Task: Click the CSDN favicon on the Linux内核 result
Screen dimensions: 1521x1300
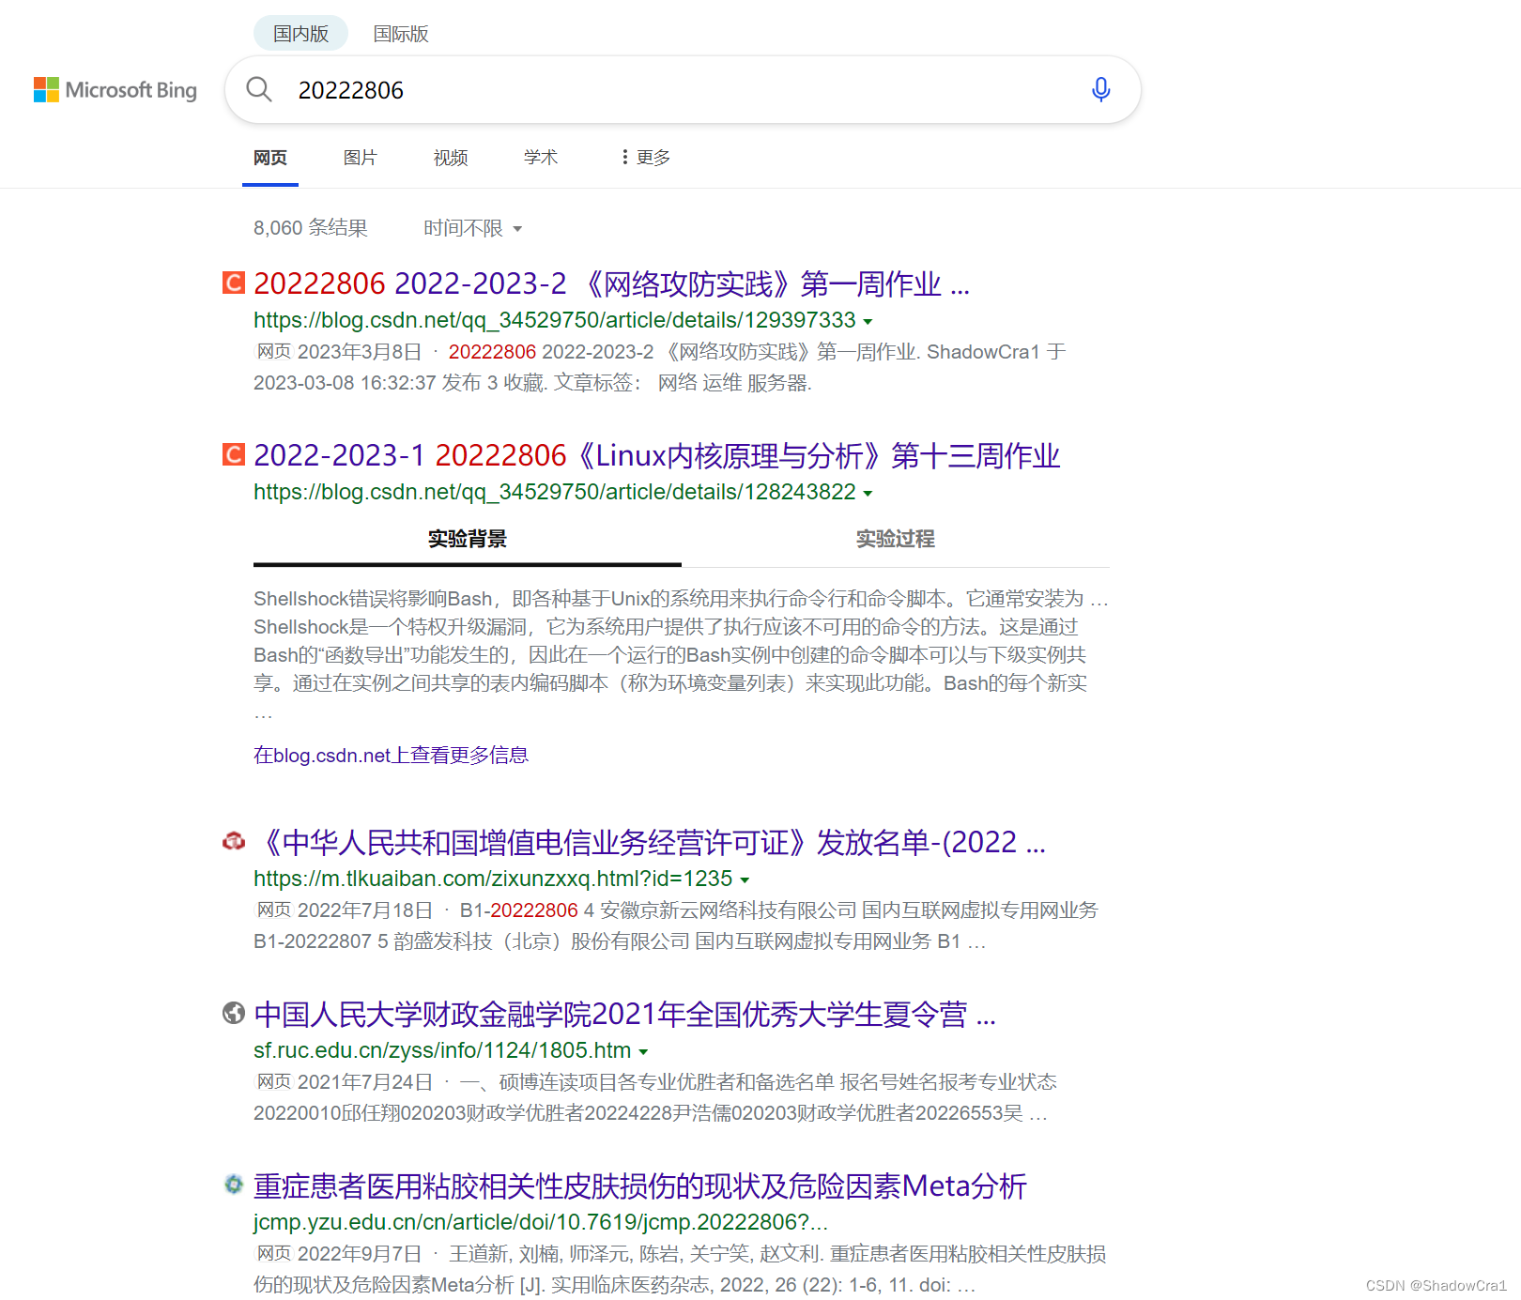Action: tap(232, 454)
